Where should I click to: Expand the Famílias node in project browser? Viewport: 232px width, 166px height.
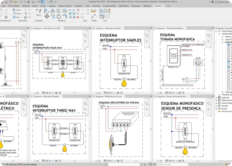(216, 106)
